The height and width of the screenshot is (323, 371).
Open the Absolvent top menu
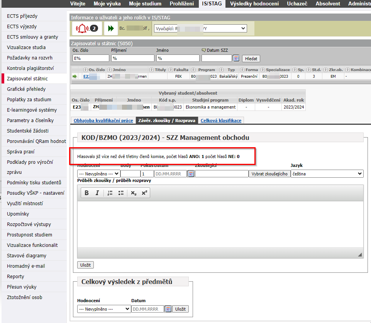[x=328, y=4]
